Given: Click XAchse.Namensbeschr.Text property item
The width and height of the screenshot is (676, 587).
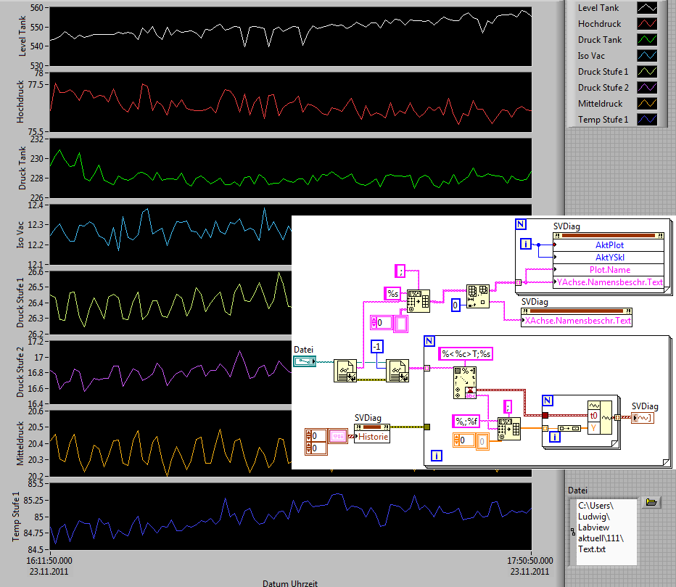Looking at the screenshot, I should 577,321.
